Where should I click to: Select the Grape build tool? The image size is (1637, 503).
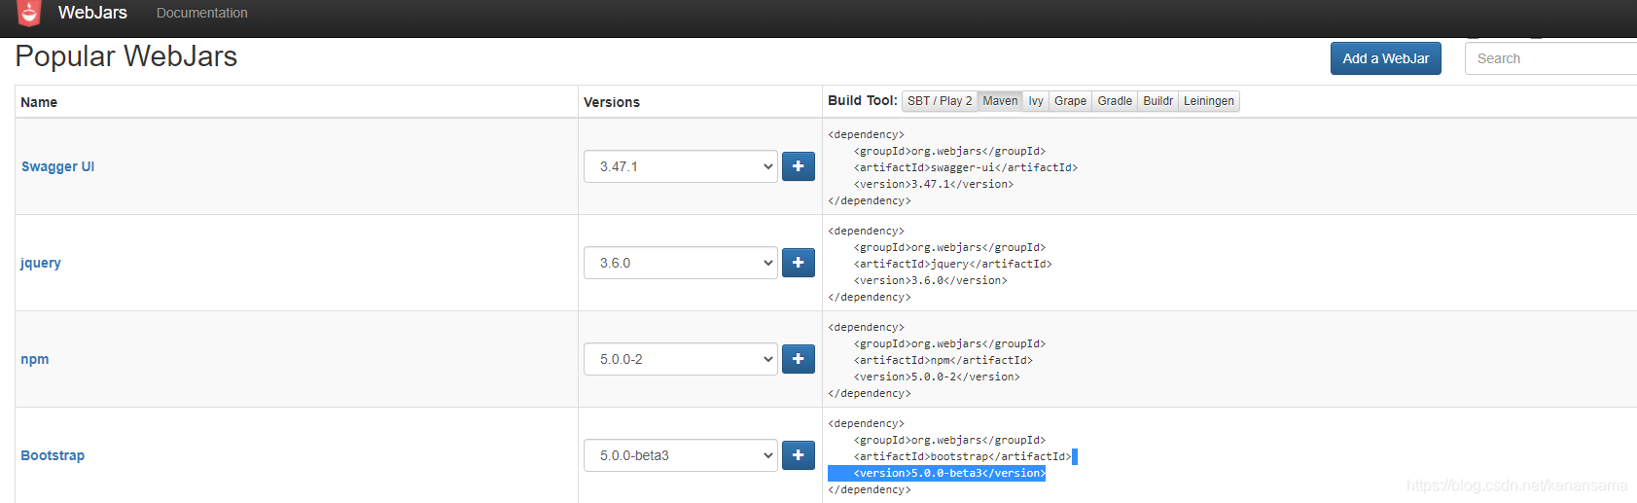(x=1070, y=101)
